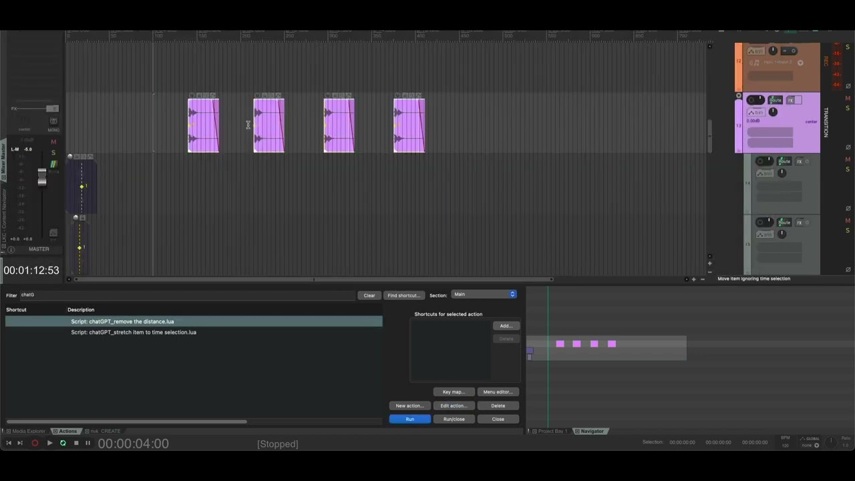Go to project end in transport
855x481 pixels.
click(20, 443)
